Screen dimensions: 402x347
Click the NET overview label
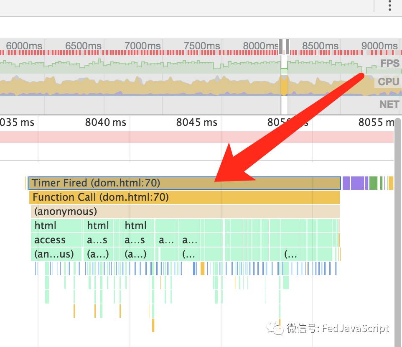[389, 105]
